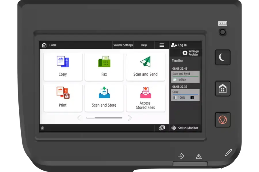
Task: Select the Copy 100% timeline entry
Action: [x=185, y=95]
